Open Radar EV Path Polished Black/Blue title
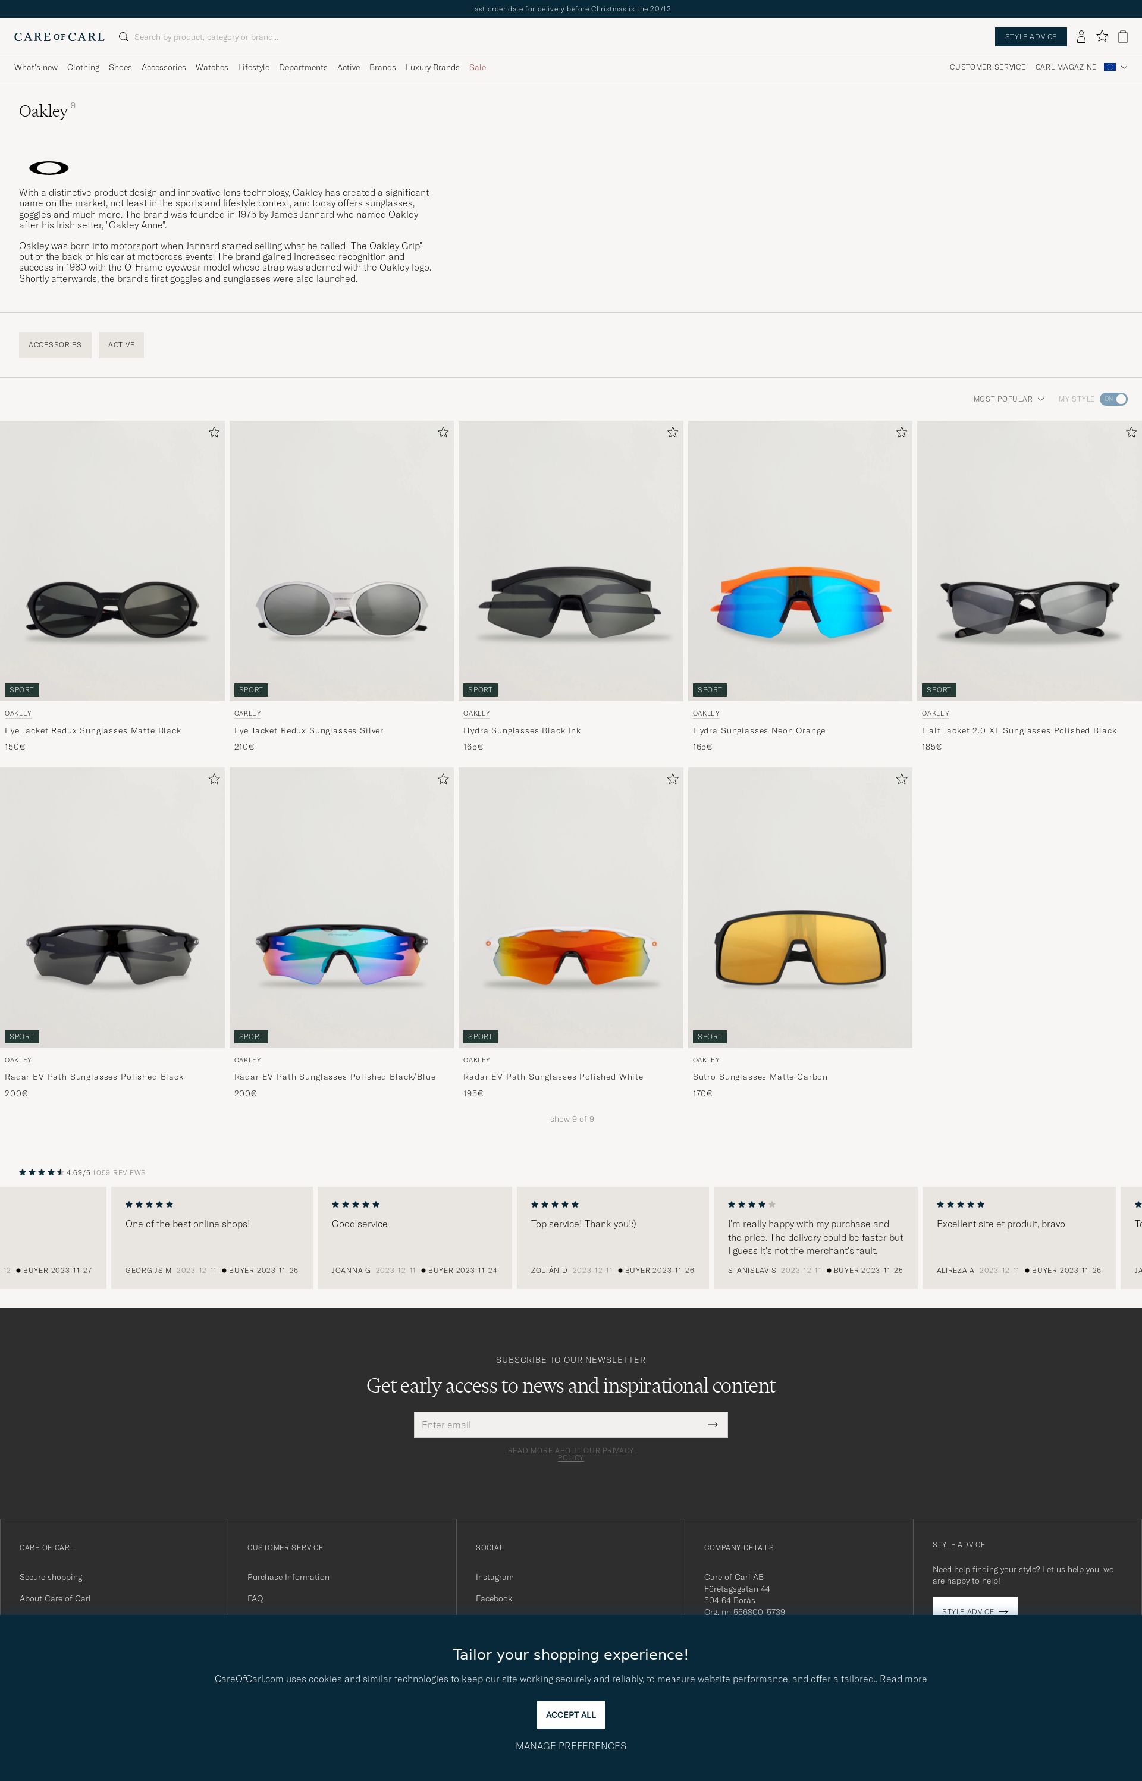The image size is (1142, 1781). pyautogui.click(x=335, y=1077)
